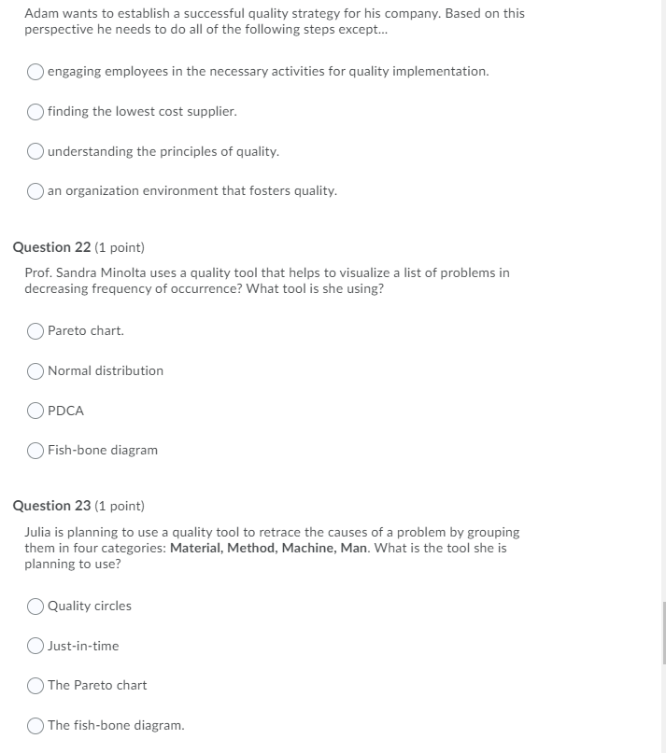Click the Question 22 prompt text
Image resolution: width=666 pixels, height=753 pixels.
pos(267,280)
